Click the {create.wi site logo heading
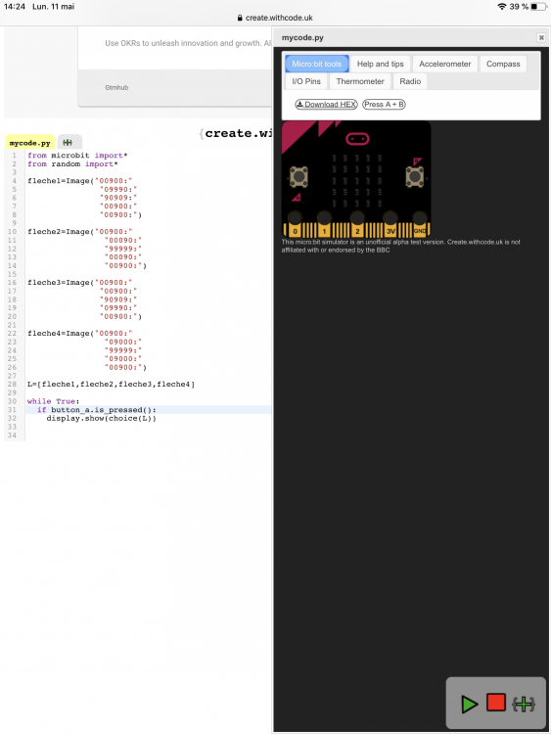Screen dimensions: 551x734 pos(236,133)
